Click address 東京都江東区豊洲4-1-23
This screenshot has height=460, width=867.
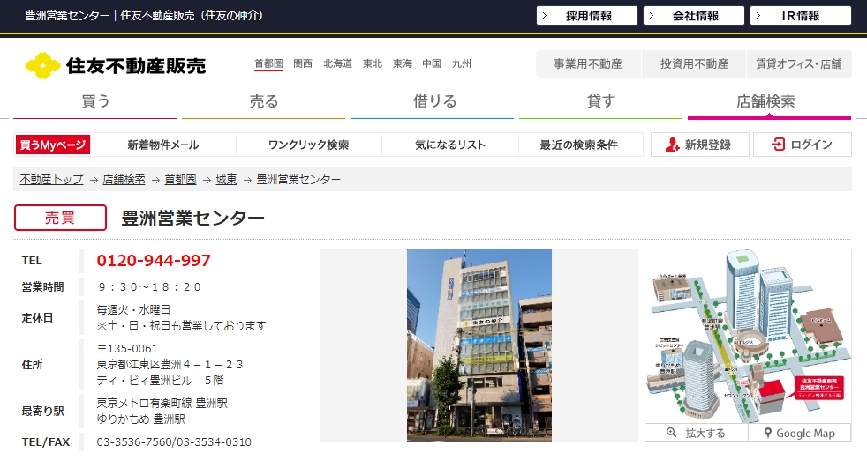170,365
